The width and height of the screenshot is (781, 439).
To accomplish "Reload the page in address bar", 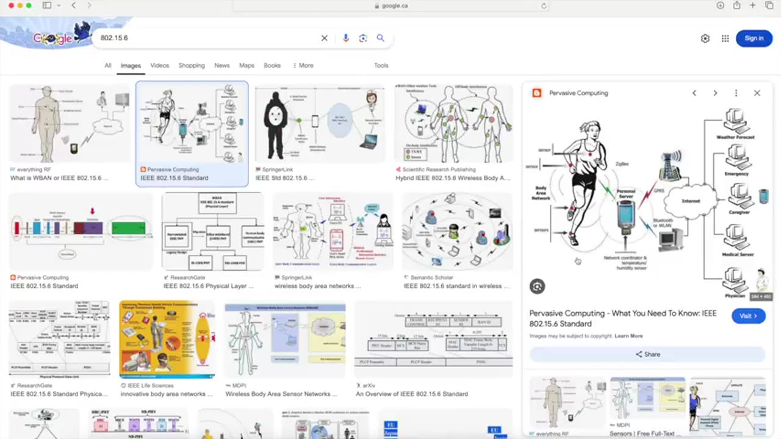I will (x=544, y=5).
